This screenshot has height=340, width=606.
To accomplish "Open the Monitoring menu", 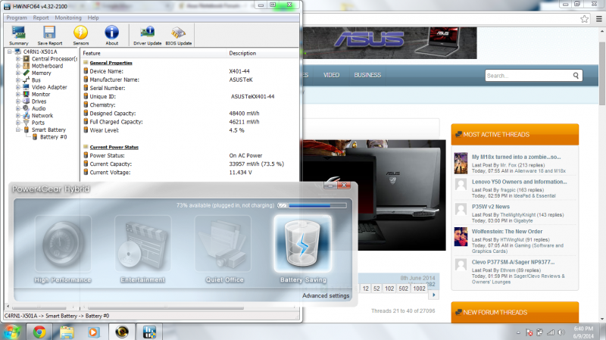I will (68, 17).
